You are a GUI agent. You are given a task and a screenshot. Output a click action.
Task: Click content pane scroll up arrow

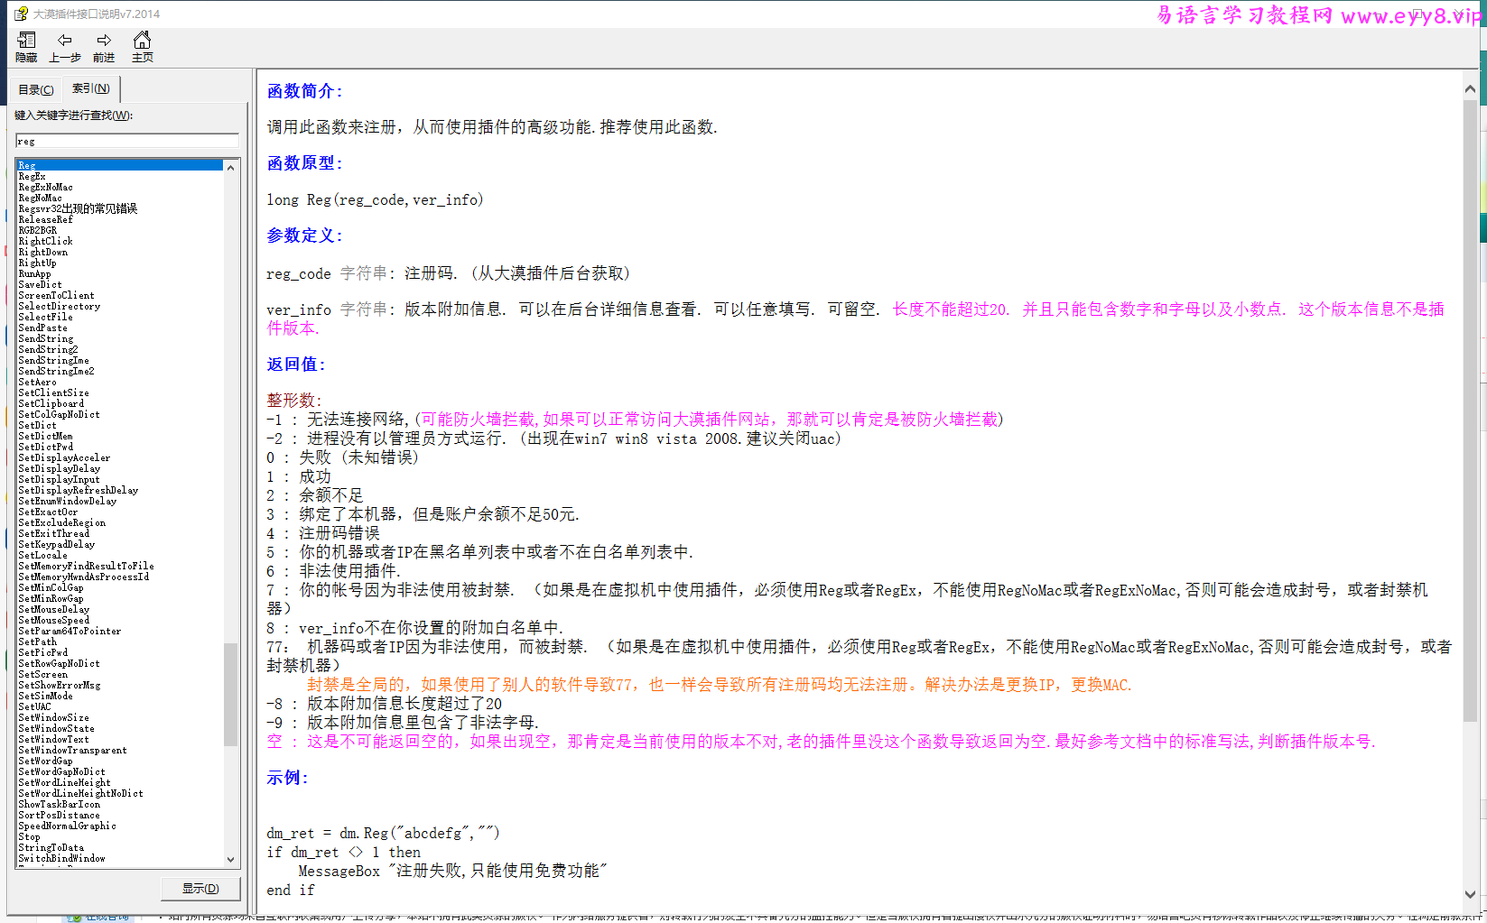(x=1470, y=89)
